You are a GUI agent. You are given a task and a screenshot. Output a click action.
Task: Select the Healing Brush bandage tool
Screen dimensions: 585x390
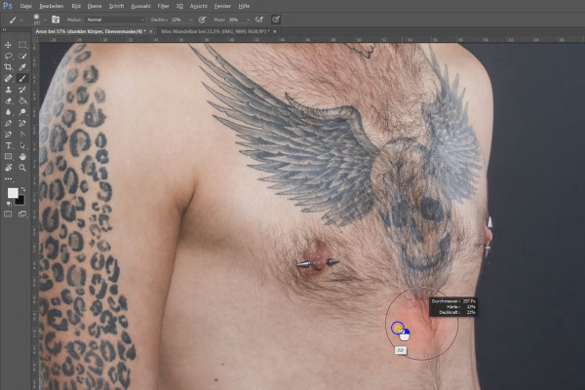(x=8, y=78)
